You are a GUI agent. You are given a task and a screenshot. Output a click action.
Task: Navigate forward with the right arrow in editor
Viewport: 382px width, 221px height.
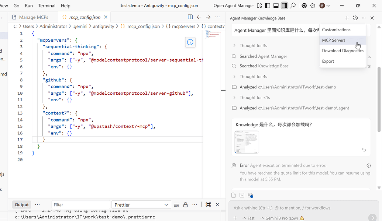click(208, 17)
